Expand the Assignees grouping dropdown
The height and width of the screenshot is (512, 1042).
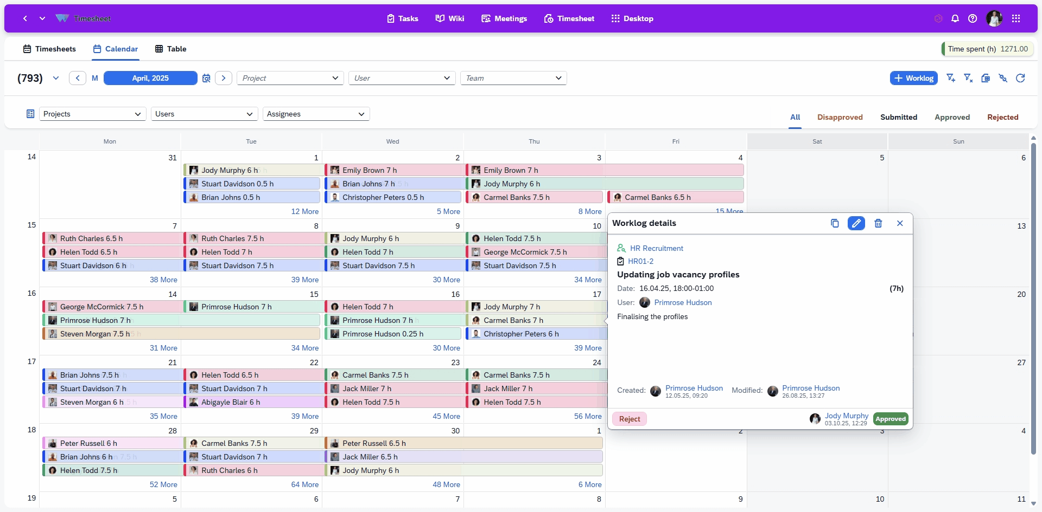click(x=316, y=114)
